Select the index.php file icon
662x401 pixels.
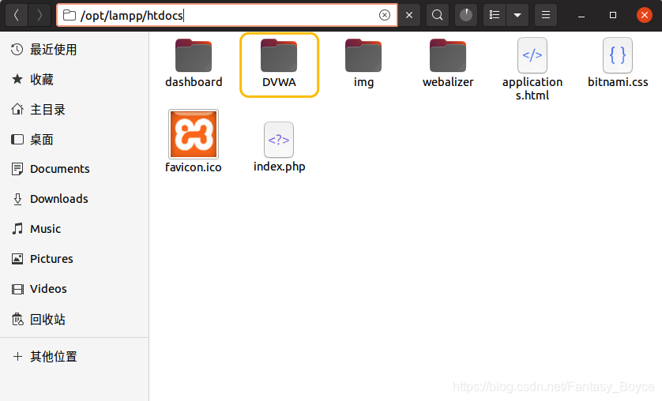[x=279, y=140]
